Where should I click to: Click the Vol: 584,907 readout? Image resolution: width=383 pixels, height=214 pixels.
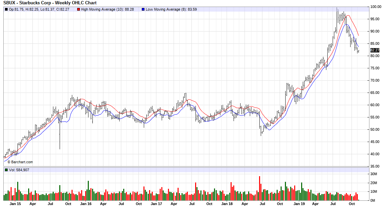click(20, 170)
